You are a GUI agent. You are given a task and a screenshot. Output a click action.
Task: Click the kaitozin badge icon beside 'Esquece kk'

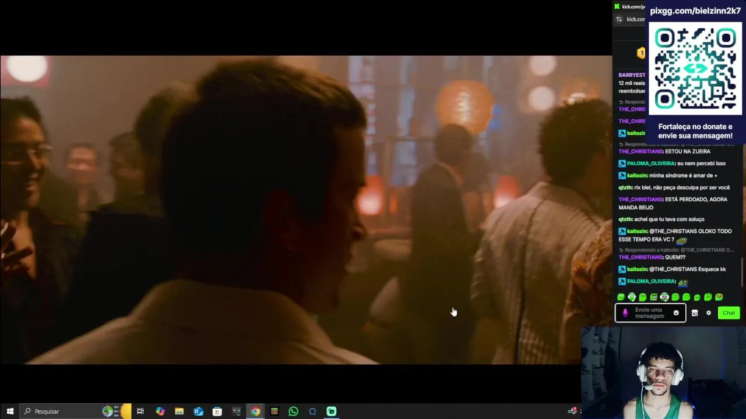coord(622,269)
